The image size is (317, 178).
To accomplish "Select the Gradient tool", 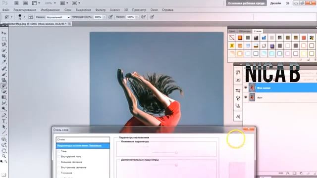I will click(4, 97).
